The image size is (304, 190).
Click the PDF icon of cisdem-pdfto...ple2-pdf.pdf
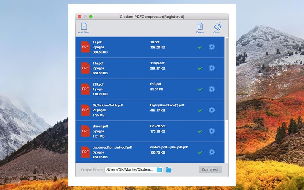85,152
